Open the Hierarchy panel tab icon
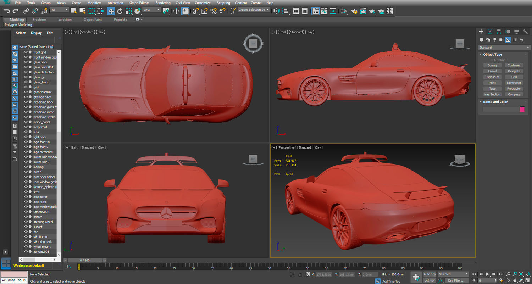Viewport: 532px width, 284px height. (499, 32)
